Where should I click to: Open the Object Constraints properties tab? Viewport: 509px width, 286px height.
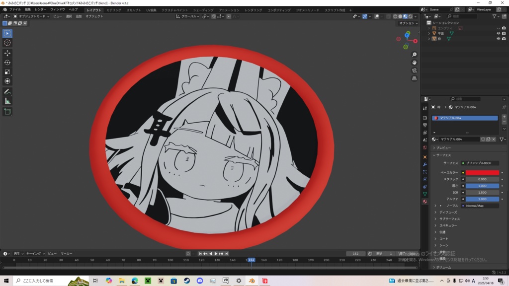click(x=425, y=187)
